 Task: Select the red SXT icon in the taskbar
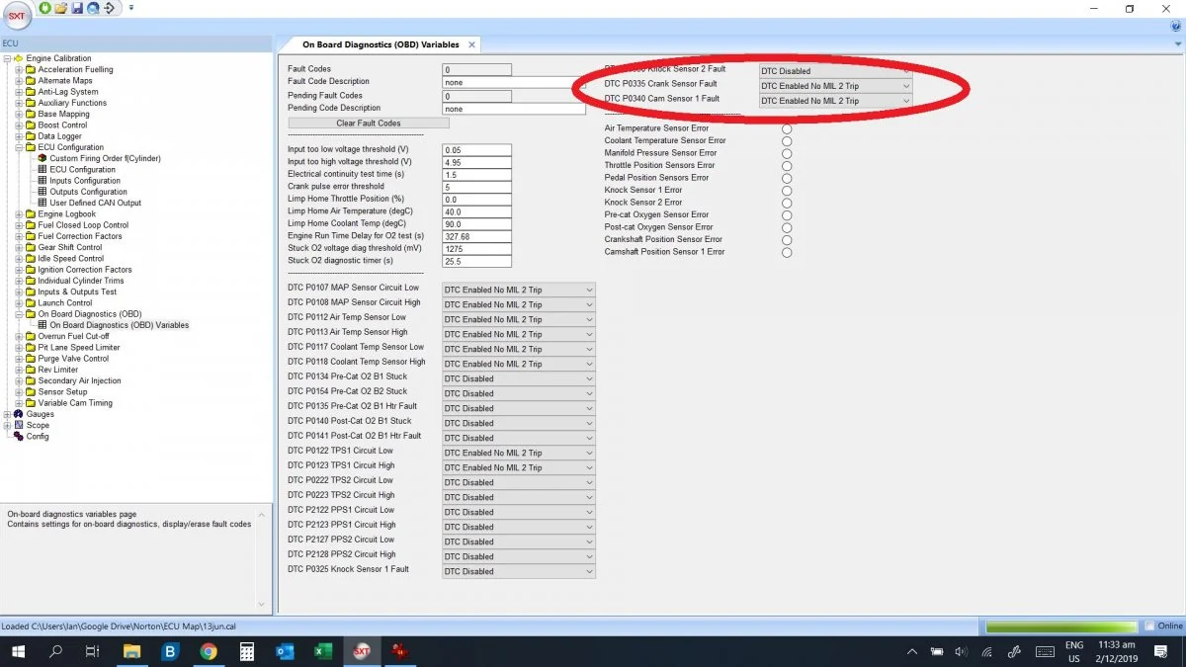click(x=362, y=651)
